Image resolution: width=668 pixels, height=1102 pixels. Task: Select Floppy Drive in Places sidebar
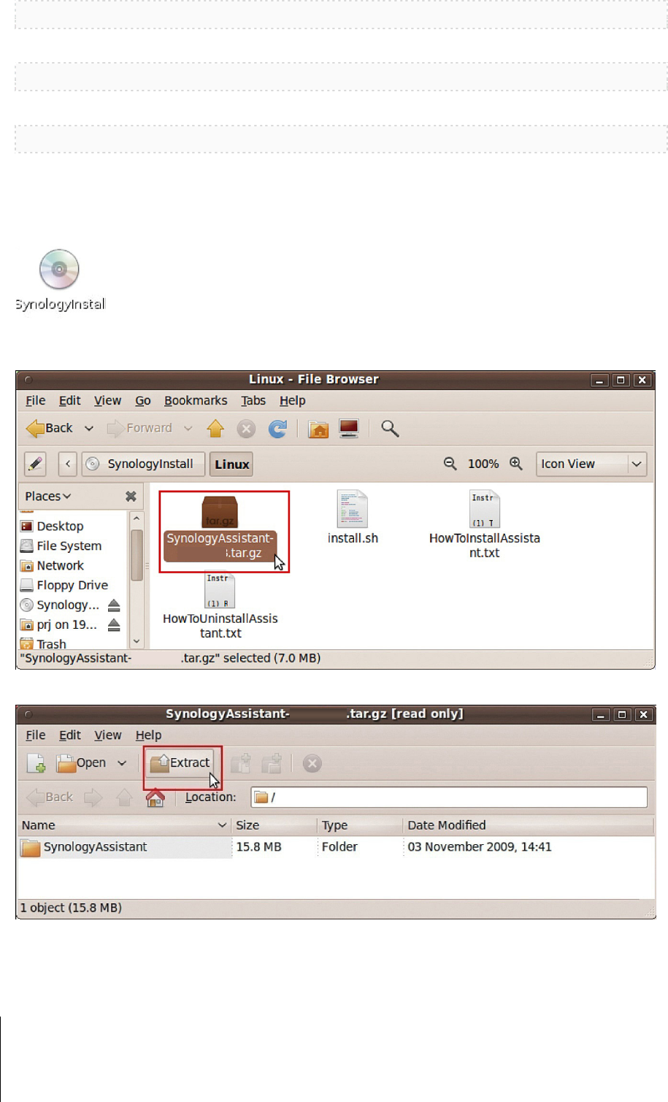[64, 585]
